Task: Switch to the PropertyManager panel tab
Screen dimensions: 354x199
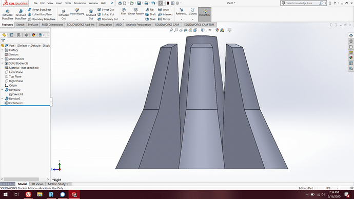Action: pos(11,35)
